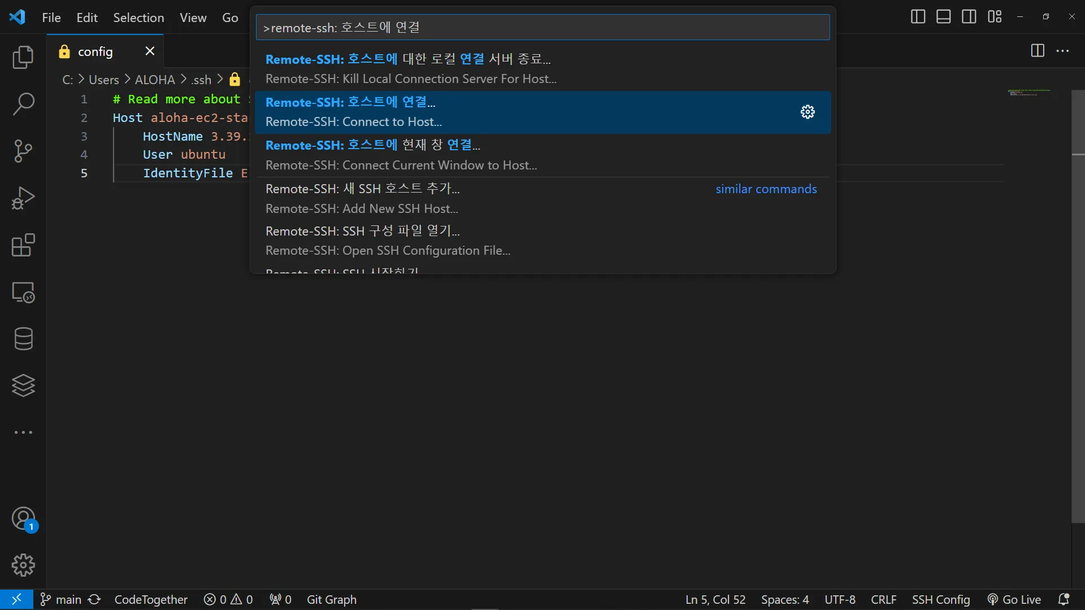Open the UTF-8 encoding selector
Viewport: 1085px width, 610px height.
click(x=839, y=599)
